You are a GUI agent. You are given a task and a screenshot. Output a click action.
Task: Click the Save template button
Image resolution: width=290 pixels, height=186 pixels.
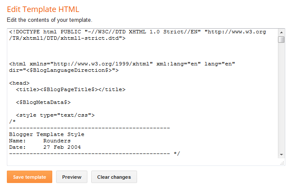30,177
